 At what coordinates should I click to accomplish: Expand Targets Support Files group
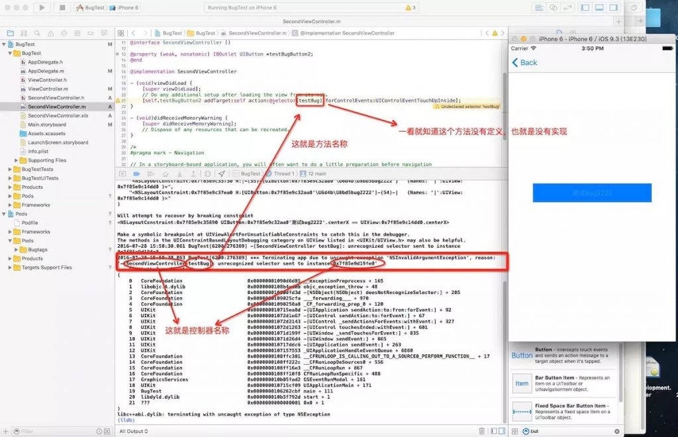click(x=10, y=267)
